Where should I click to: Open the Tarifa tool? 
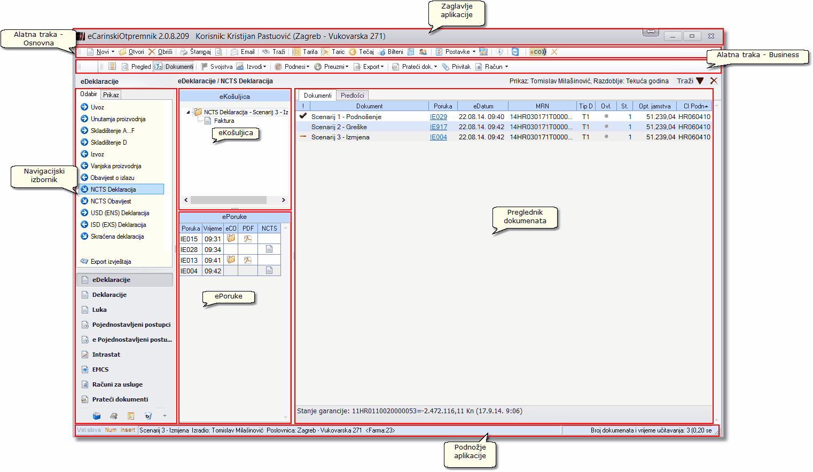point(305,52)
